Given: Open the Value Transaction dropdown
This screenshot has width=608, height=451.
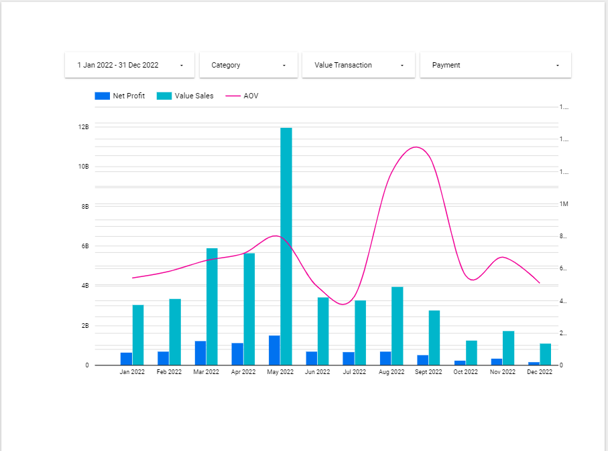Looking at the screenshot, I should pos(359,65).
